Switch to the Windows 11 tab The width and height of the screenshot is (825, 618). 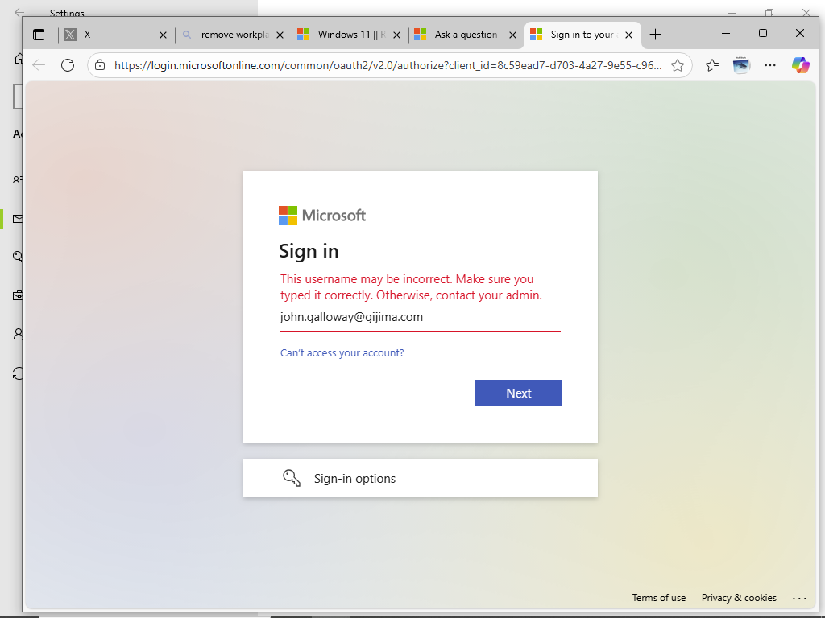tap(350, 35)
